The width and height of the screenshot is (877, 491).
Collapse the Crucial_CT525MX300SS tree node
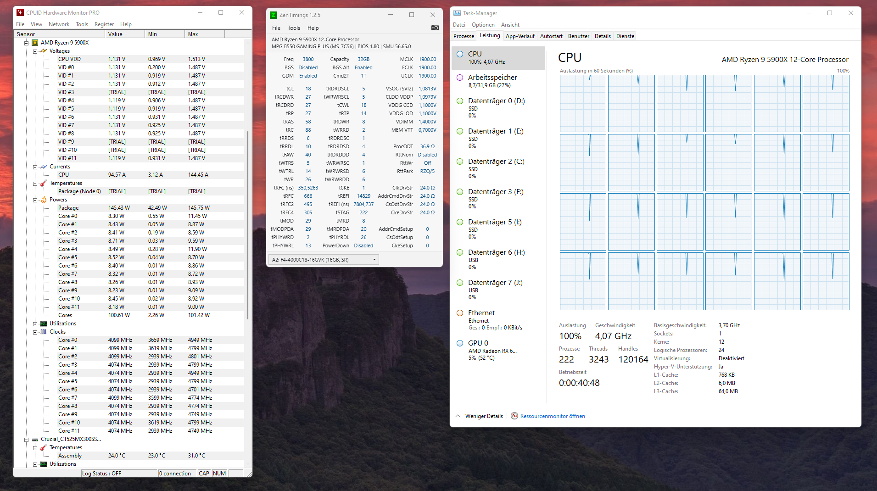point(27,440)
